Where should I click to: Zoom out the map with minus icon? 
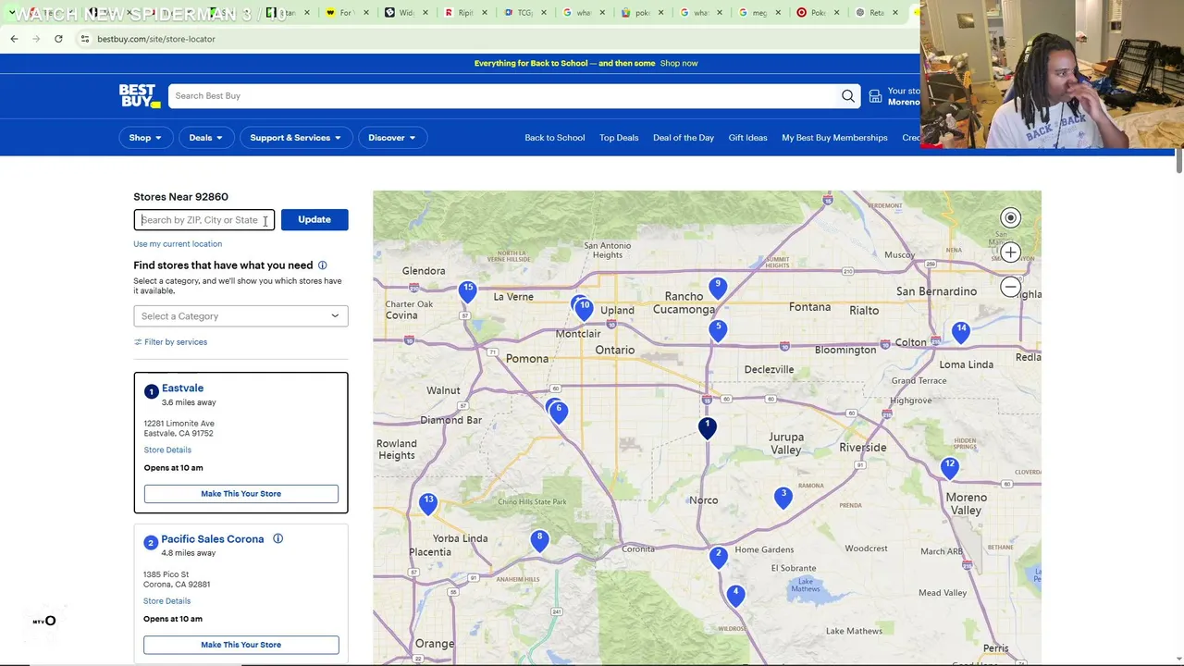[x=1010, y=287]
